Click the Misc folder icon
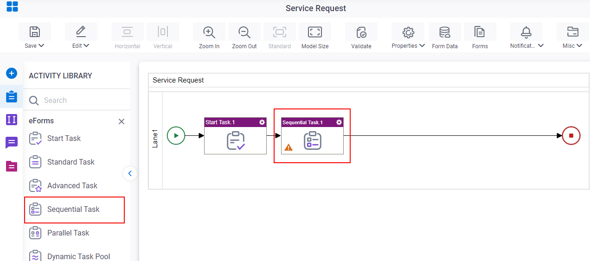The height and width of the screenshot is (261, 590). click(573, 32)
